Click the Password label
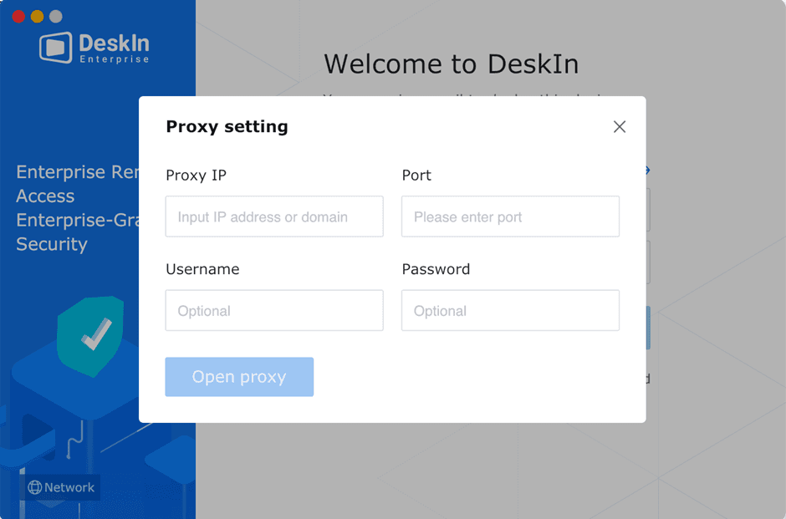Image resolution: width=786 pixels, height=519 pixels. click(x=436, y=269)
